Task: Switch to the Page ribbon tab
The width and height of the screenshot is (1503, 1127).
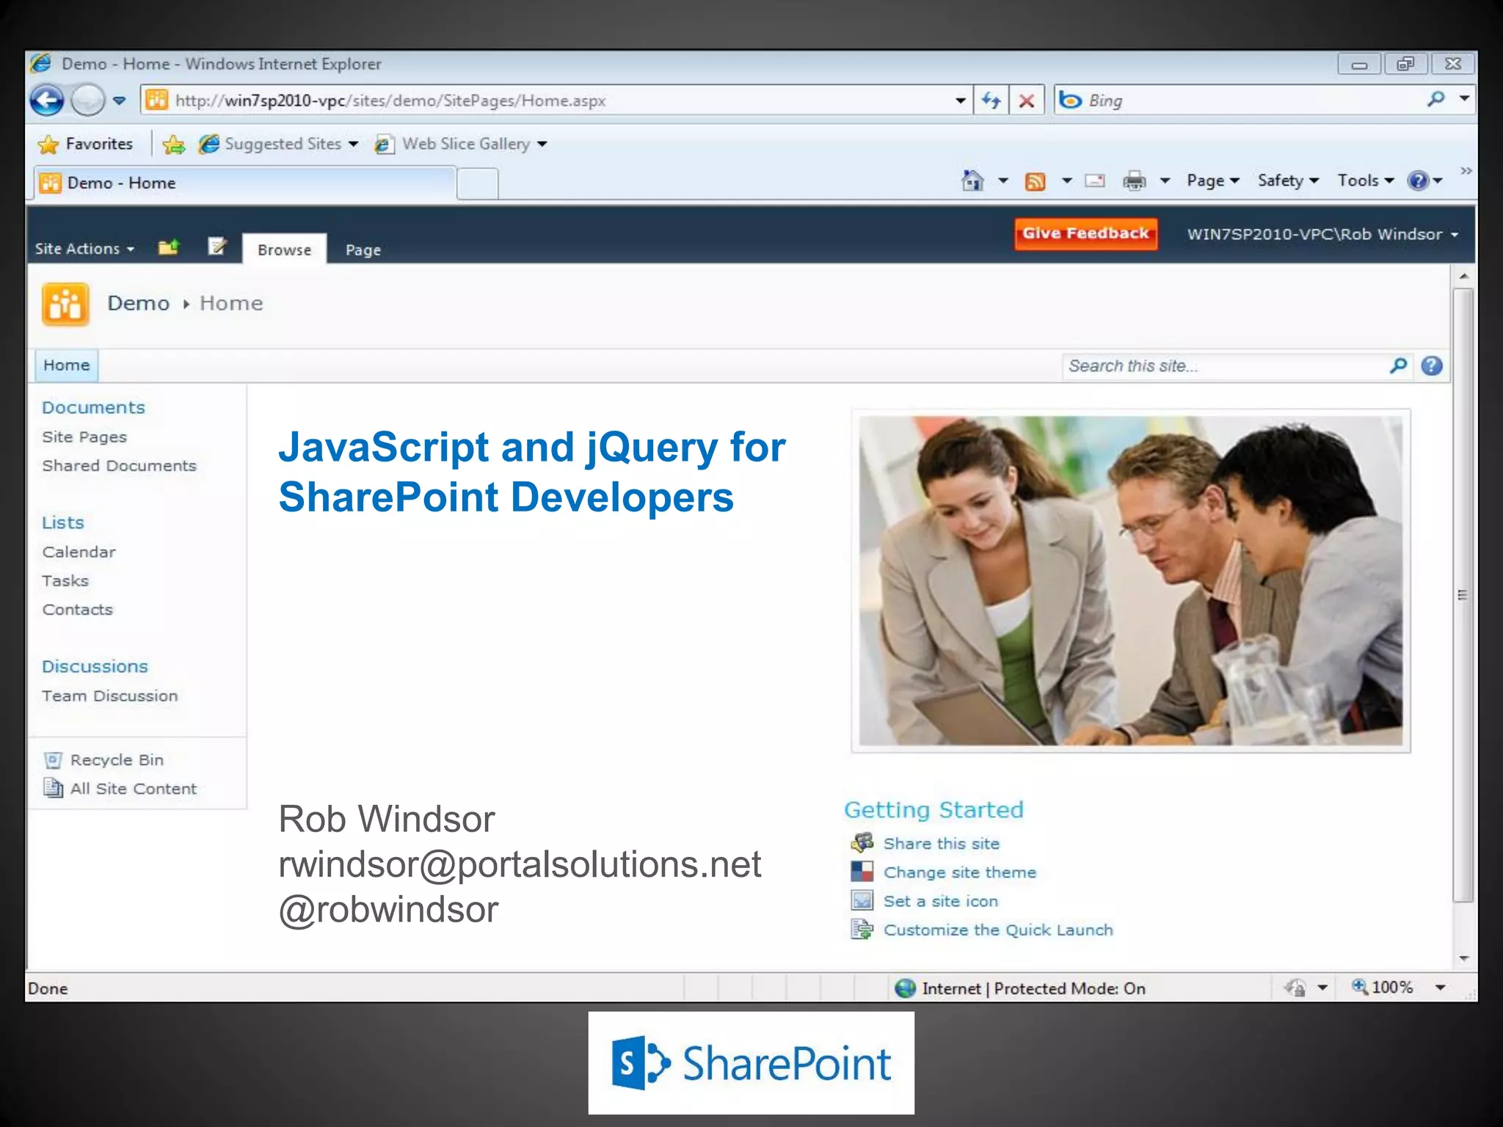Action: point(363,250)
